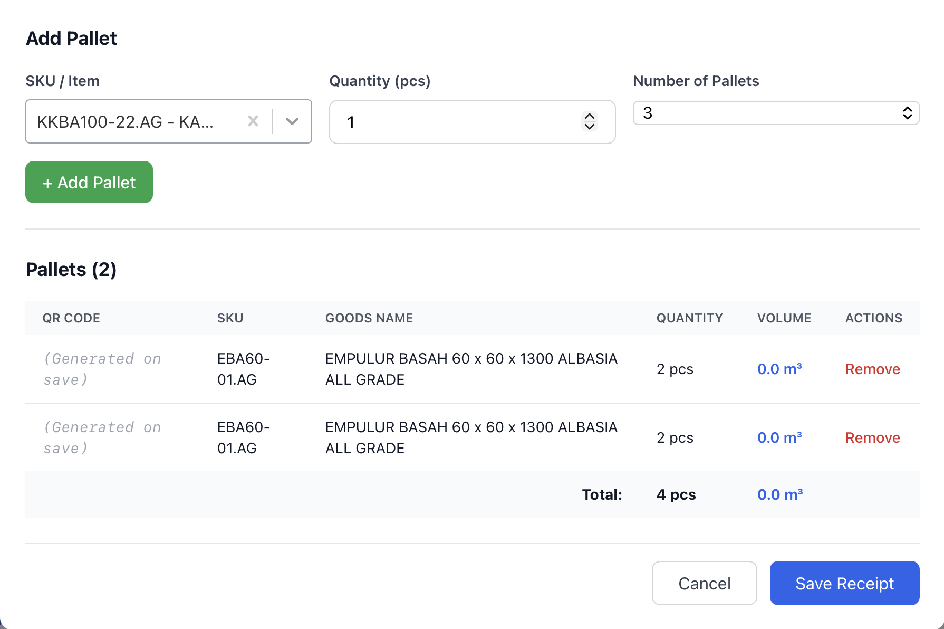Click the Number of Pallets up-down arrows
The width and height of the screenshot is (944, 629).
(x=907, y=113)
